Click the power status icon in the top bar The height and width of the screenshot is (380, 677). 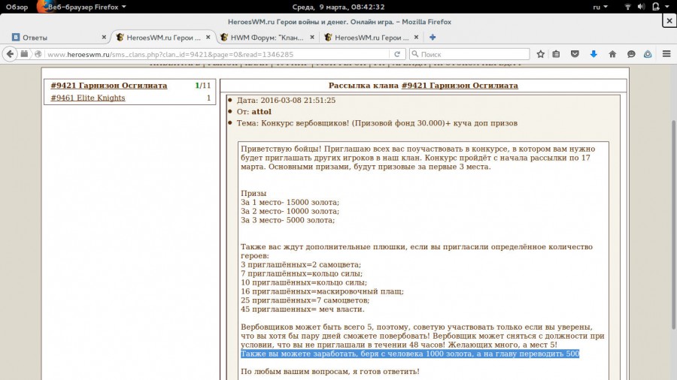click(x=656, y=7)
